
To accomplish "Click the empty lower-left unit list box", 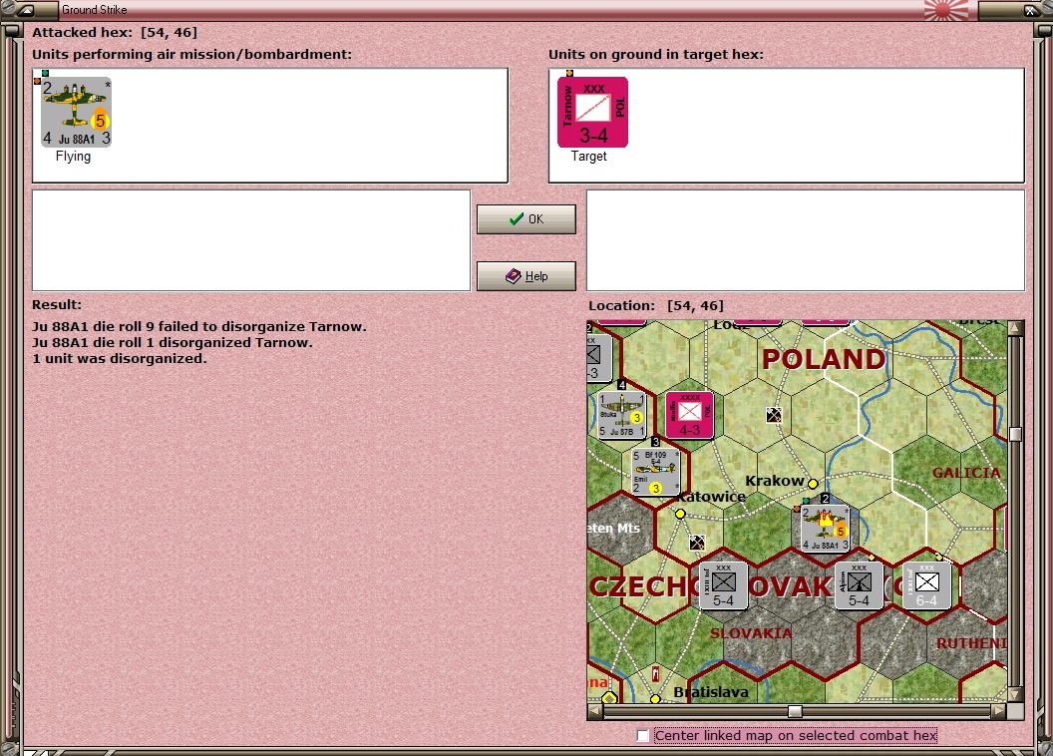I will 251,240.
